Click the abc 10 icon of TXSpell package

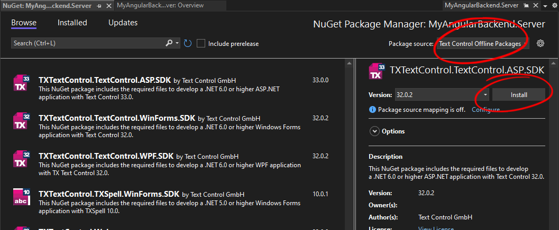(21, 197)
